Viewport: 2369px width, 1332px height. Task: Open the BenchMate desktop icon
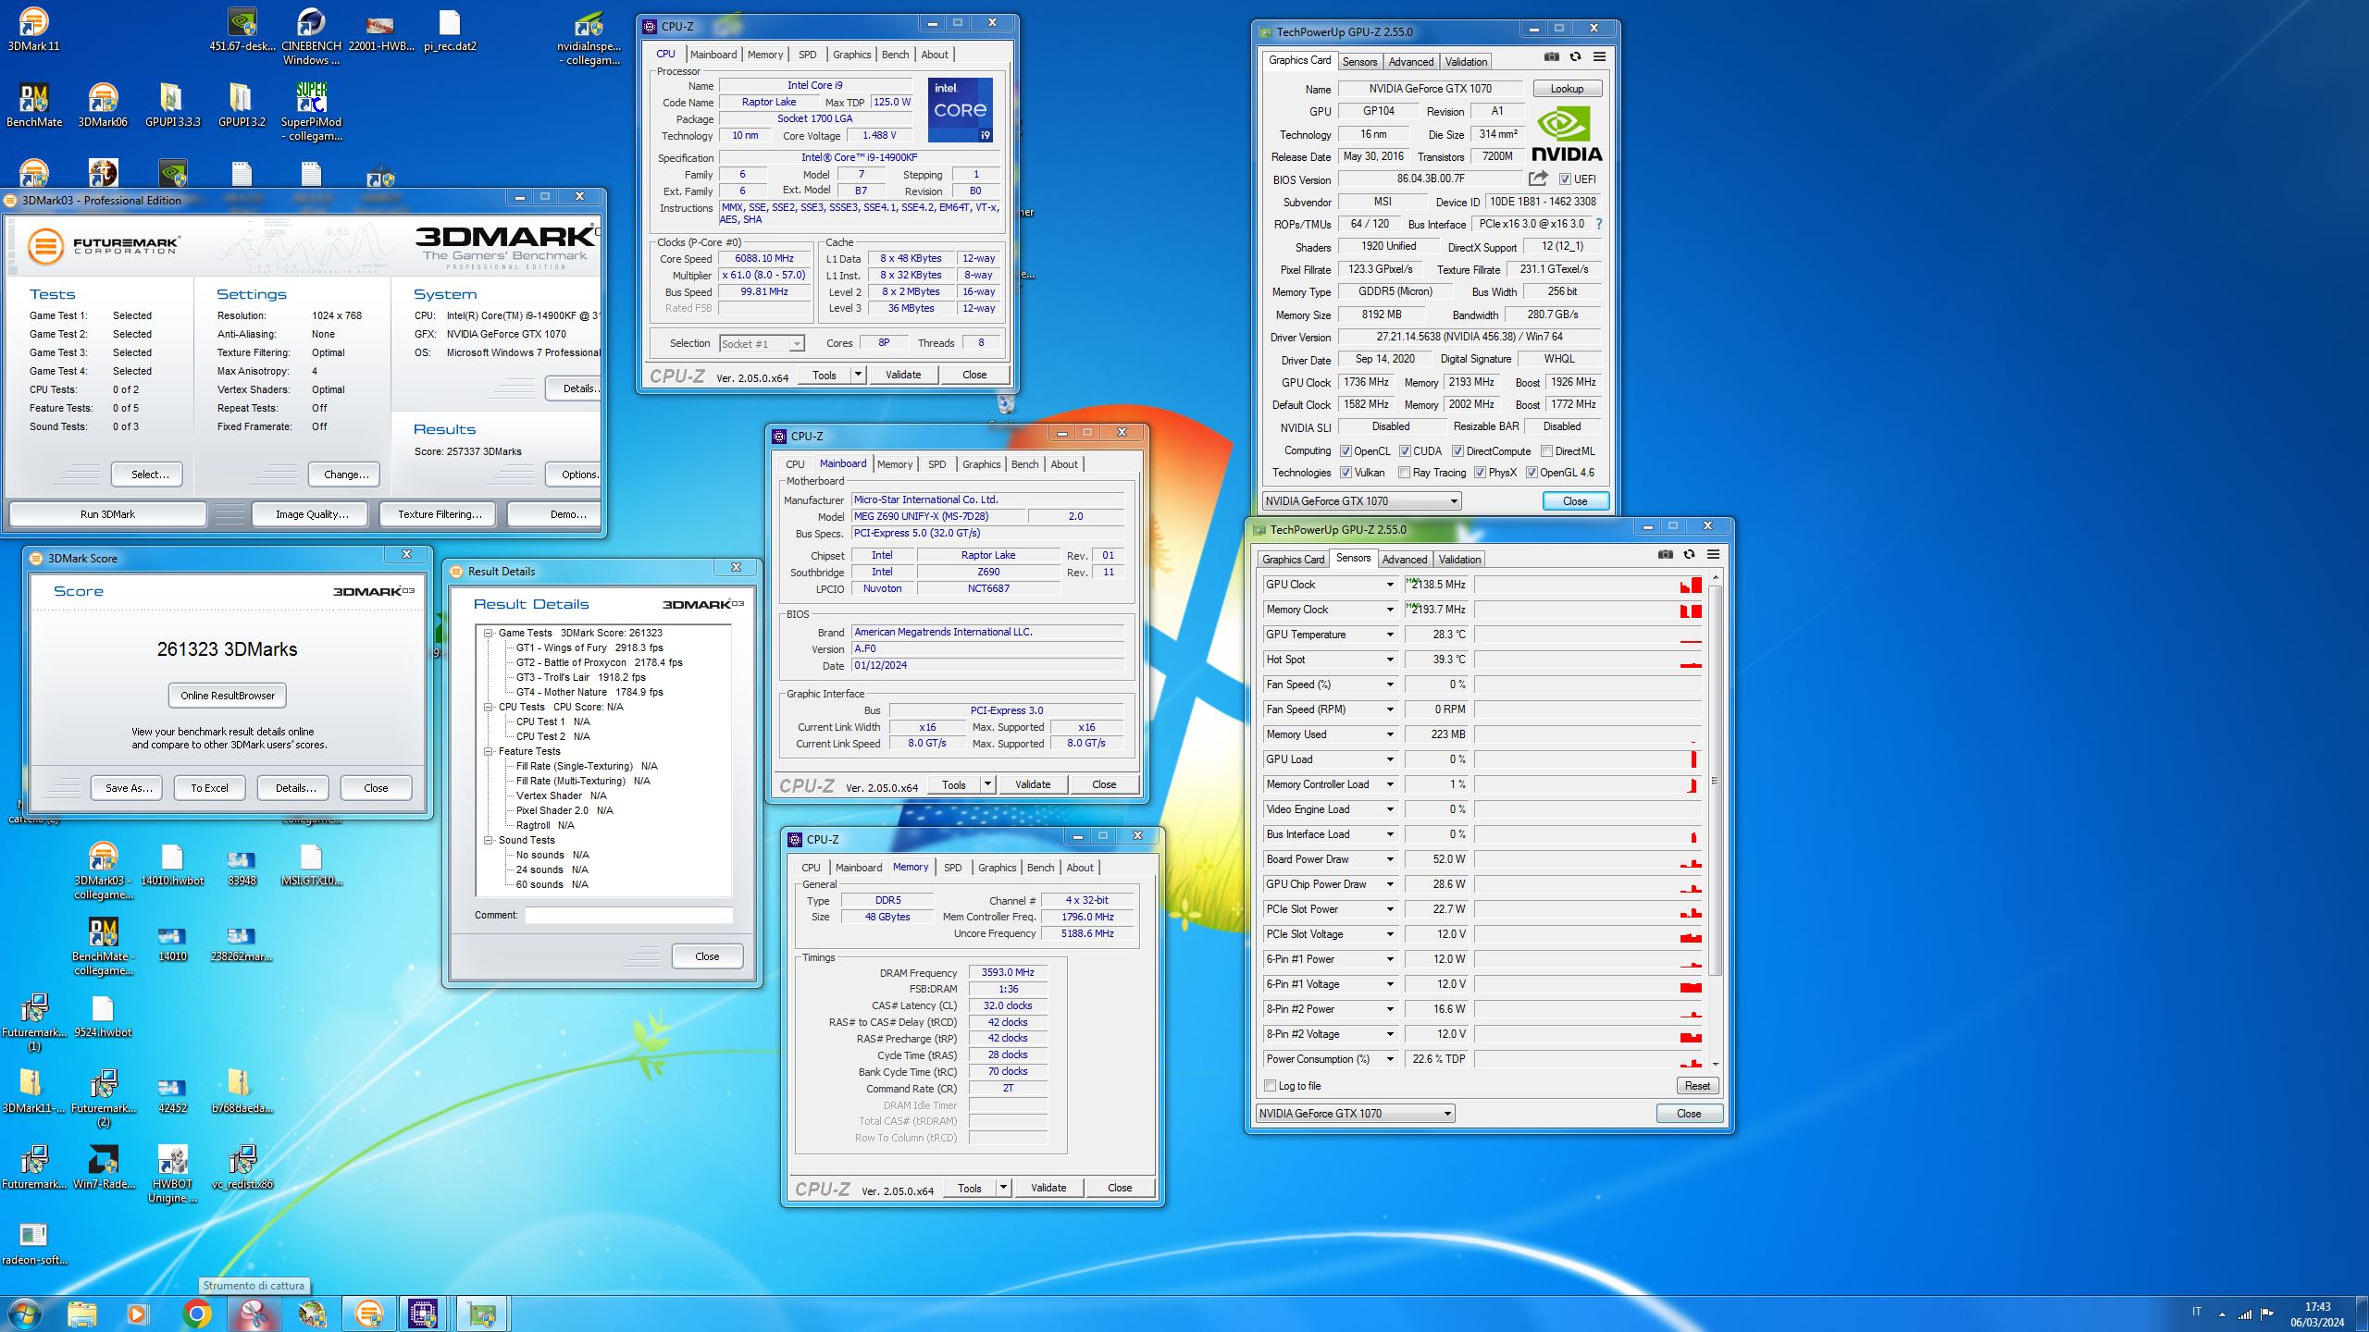[x=34, y=105]
